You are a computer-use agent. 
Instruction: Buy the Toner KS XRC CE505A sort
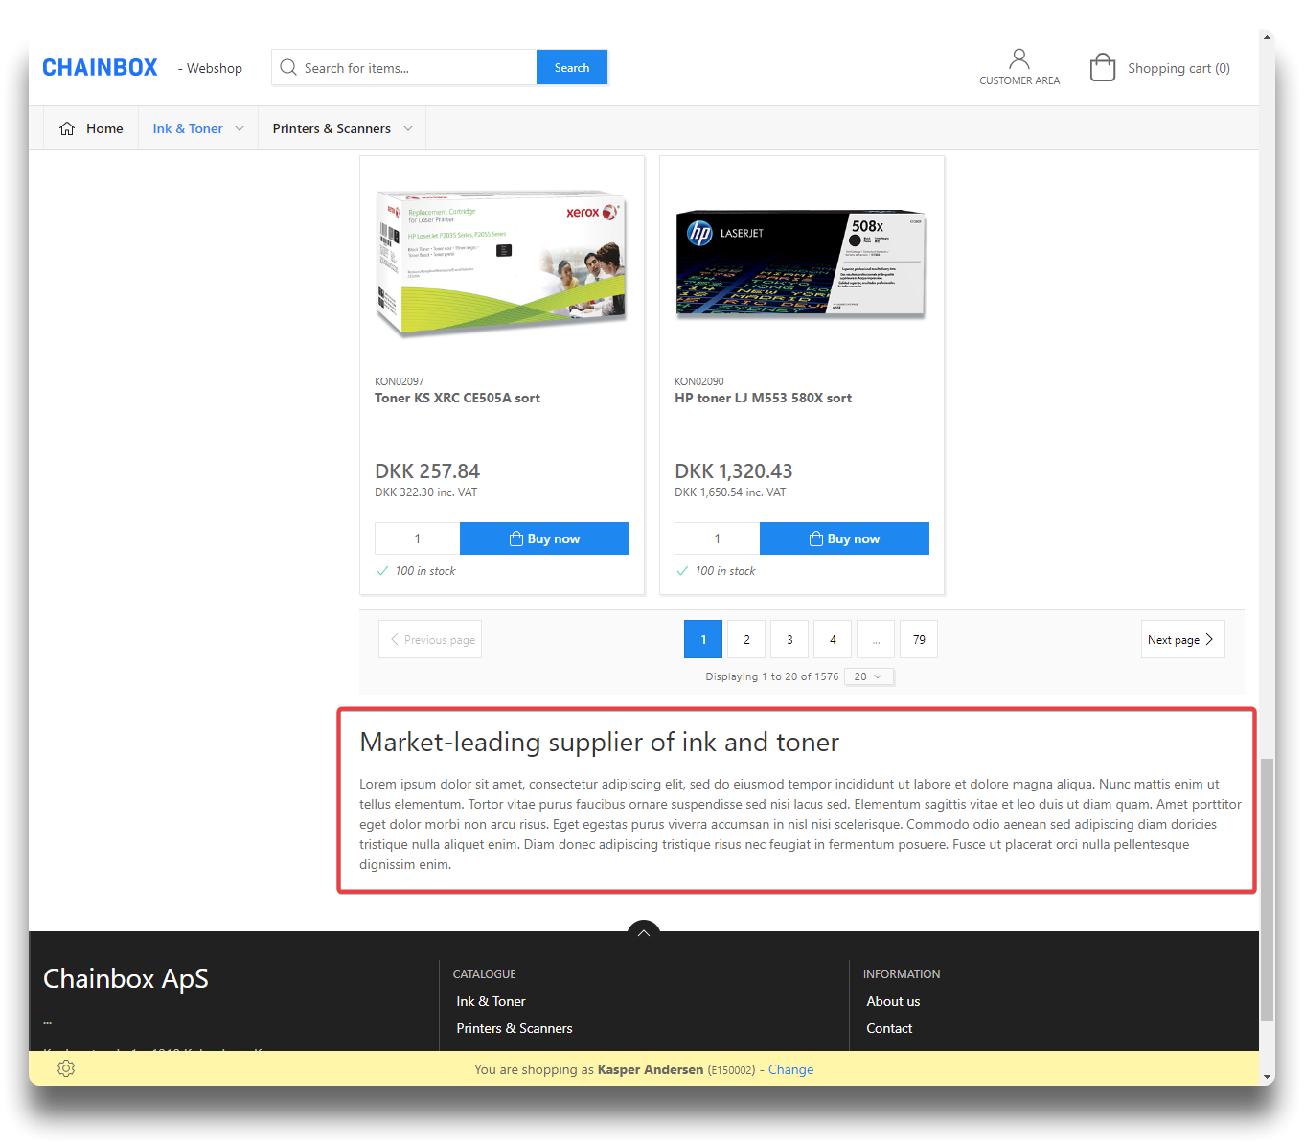click(544, 538)
